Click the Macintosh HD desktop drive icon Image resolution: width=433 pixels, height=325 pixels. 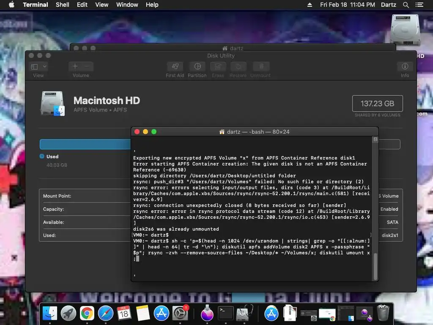click(x=405, y=30)
